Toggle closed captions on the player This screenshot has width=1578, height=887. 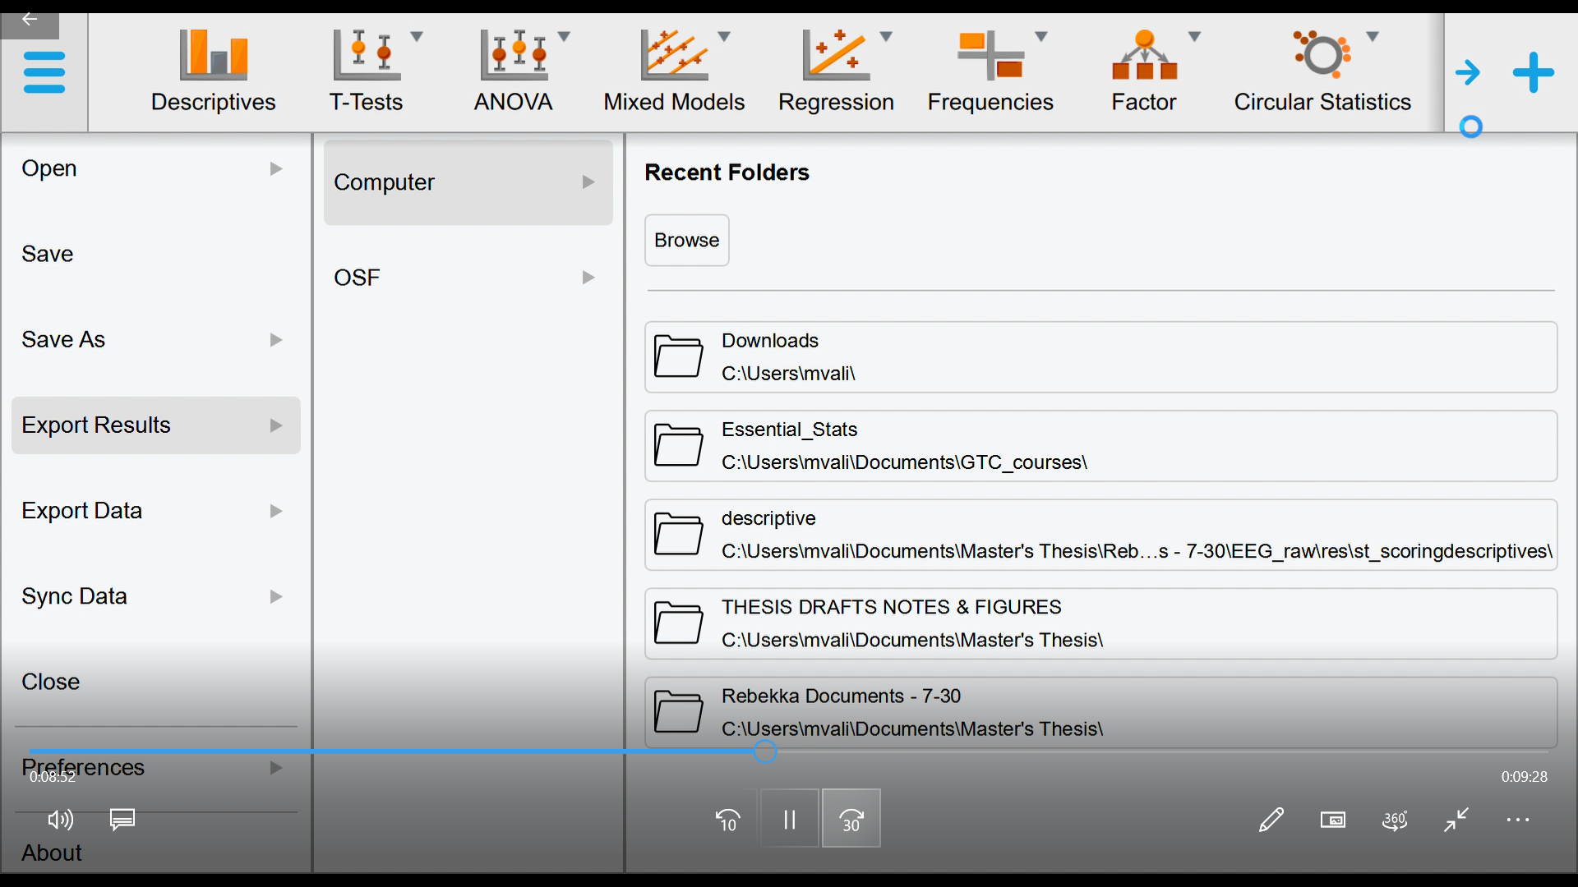click(122, 819)
